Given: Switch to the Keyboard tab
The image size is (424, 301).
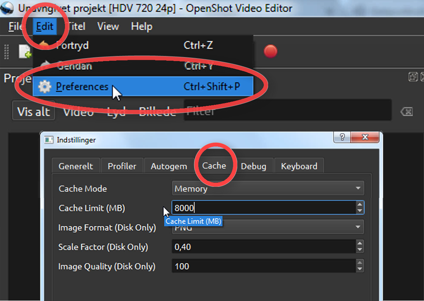Looking at the screenshot, I should coord(299,166).
